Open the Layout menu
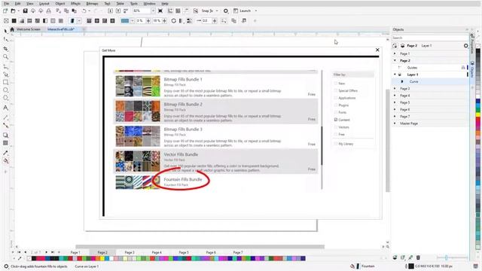 point(44,4)
